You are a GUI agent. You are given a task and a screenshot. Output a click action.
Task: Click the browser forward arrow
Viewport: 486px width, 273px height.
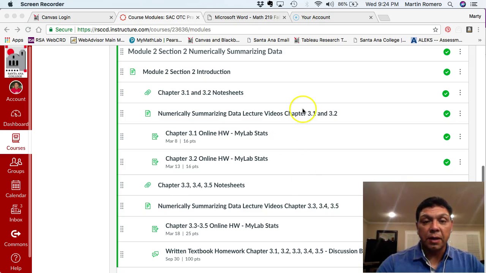pyautogui.click(x=17, y=30)
